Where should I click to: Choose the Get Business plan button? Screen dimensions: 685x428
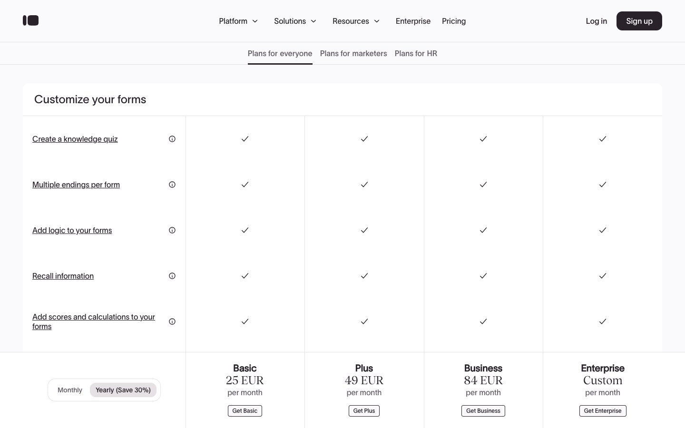pos(483,411)
